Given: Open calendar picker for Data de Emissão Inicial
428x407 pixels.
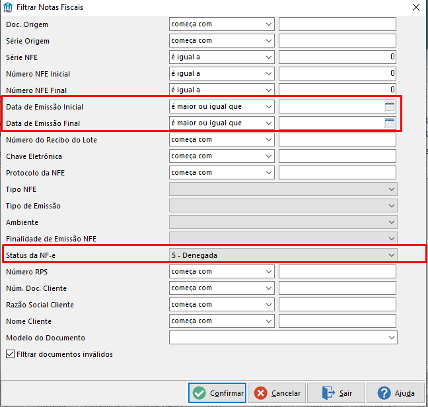Looking at the screenshot, I should tap(389, 107).
